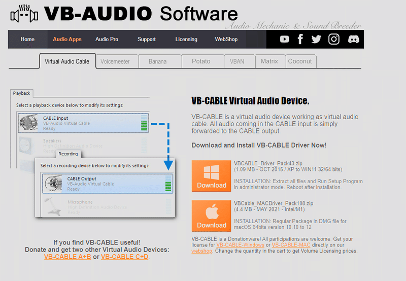Screen dimensions: 406x281
Task: Click the CABLE Input device illustration
Action: (x=83, y=123)
